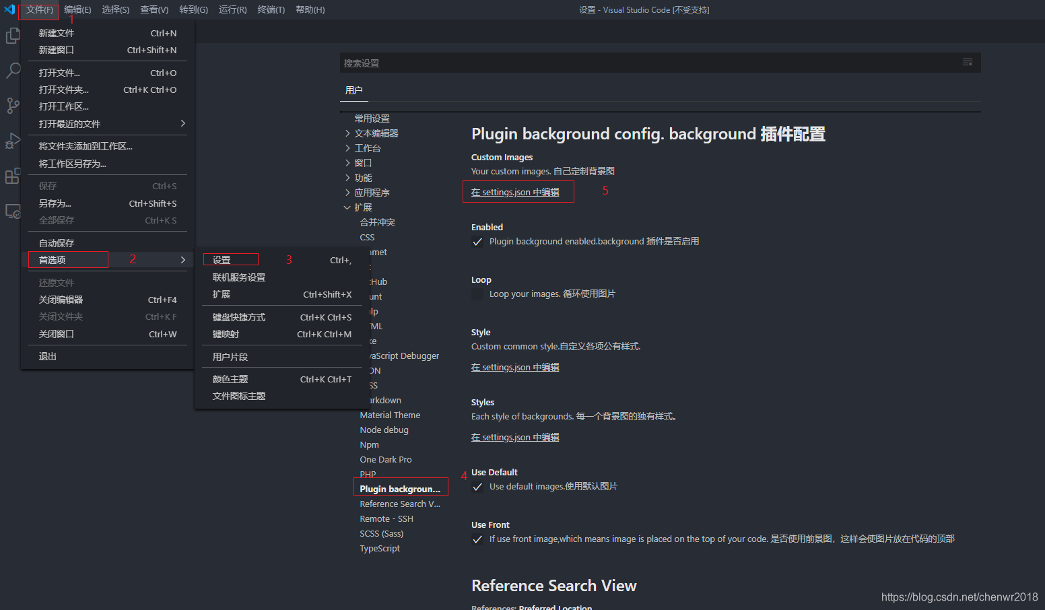The width and height of the screenshot is (1045, 610).
Task: Select Material Theme in settings tree
Action: coord(390,415)
